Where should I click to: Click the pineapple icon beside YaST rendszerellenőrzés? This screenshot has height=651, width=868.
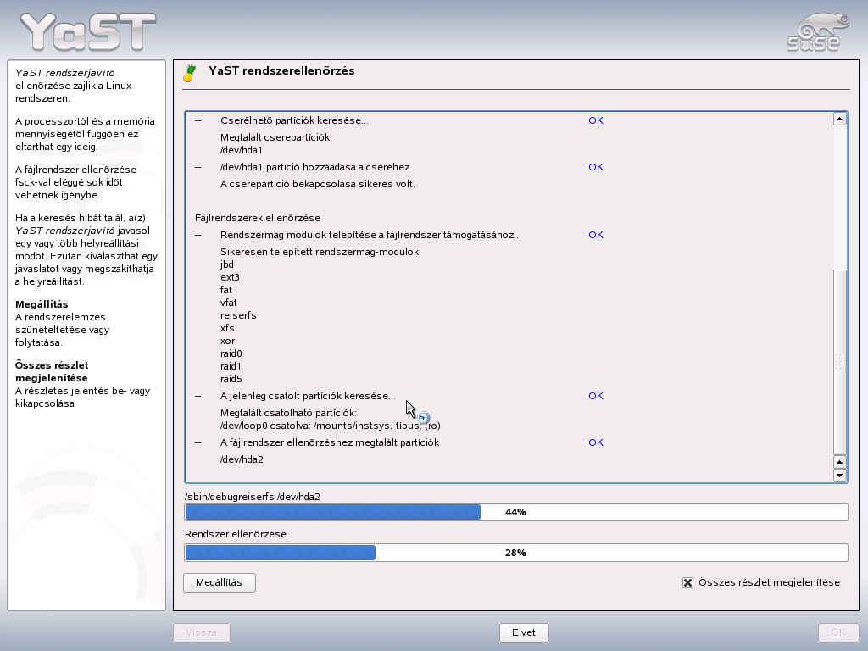190,73
